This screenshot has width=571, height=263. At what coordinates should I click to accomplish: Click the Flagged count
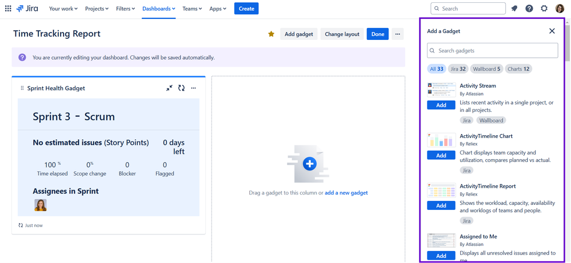point(165,165)
